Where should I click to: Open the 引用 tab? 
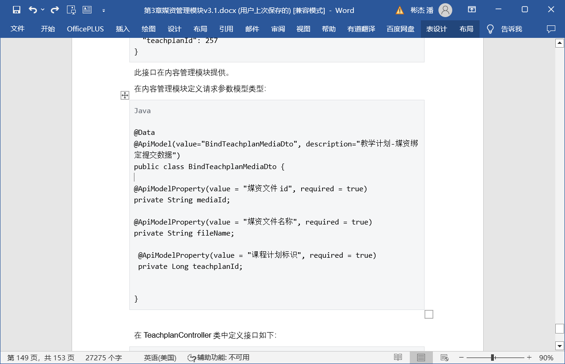[x=226, y=29]
